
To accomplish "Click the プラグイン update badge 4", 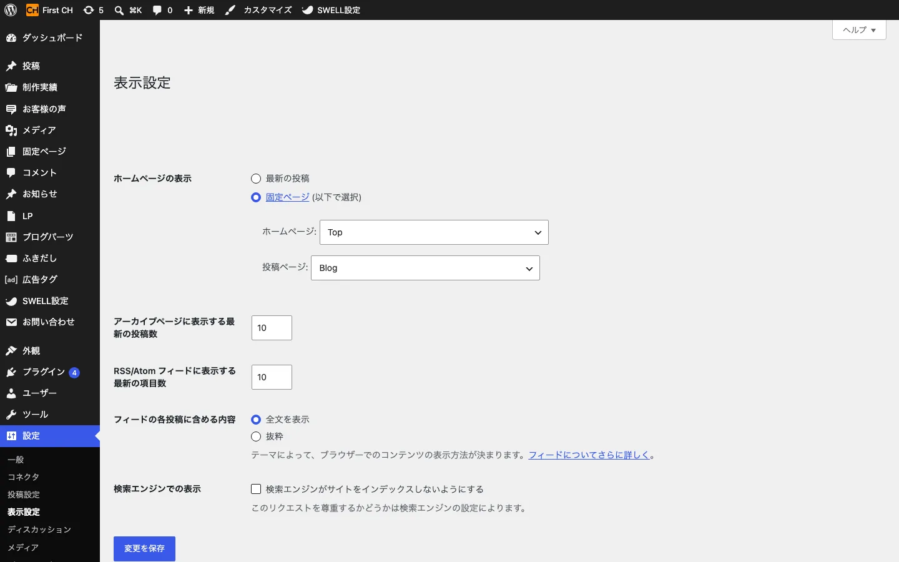I will coord(74,373).
